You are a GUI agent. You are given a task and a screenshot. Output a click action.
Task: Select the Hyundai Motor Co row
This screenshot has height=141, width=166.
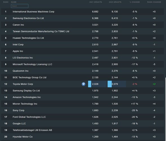tap(82, 137)
